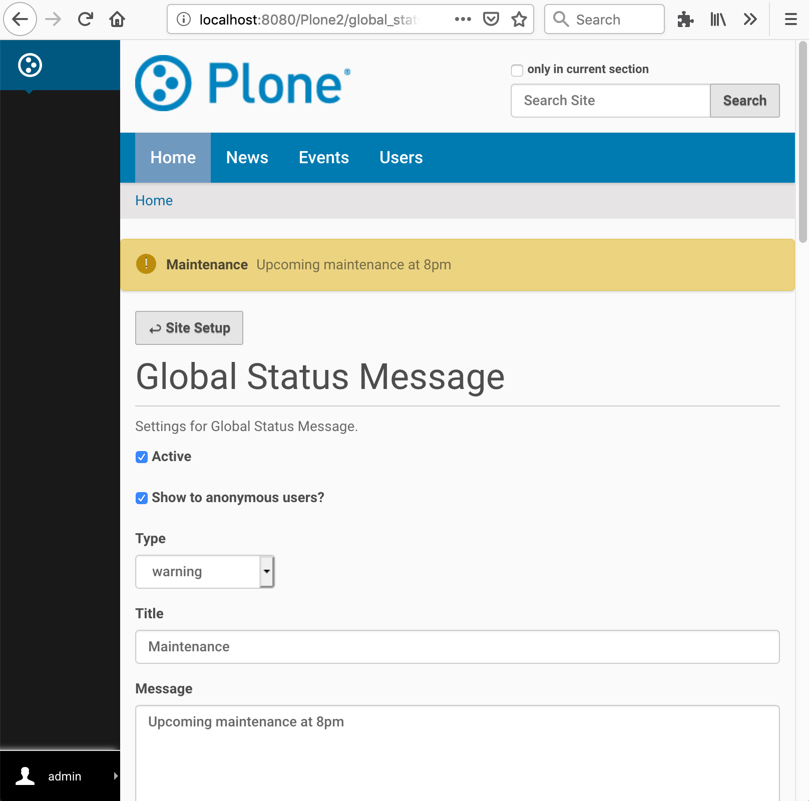Reload the page
The image size is (809, 801).
[85, 19]
